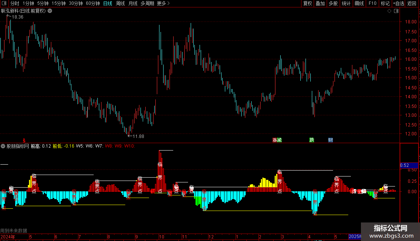This screenshot has width=420, height=241.
Task: Expand dropdown next to 联泓新科 title
Action: tap(50, 11)
